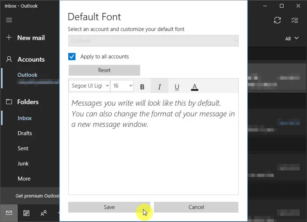The width and height of the screenshot is (307, 222).
Task: Switch to People view icon
Action: pyautogui.click(x=43, y=213)
